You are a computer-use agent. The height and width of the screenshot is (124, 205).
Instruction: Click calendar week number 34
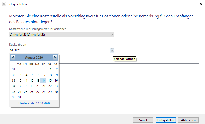[13, 86]
